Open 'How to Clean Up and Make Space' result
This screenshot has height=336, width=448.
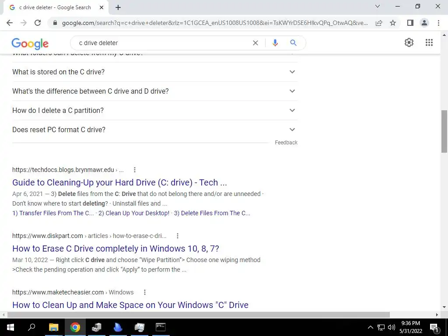pyautogui.click(x=130, y=305)
